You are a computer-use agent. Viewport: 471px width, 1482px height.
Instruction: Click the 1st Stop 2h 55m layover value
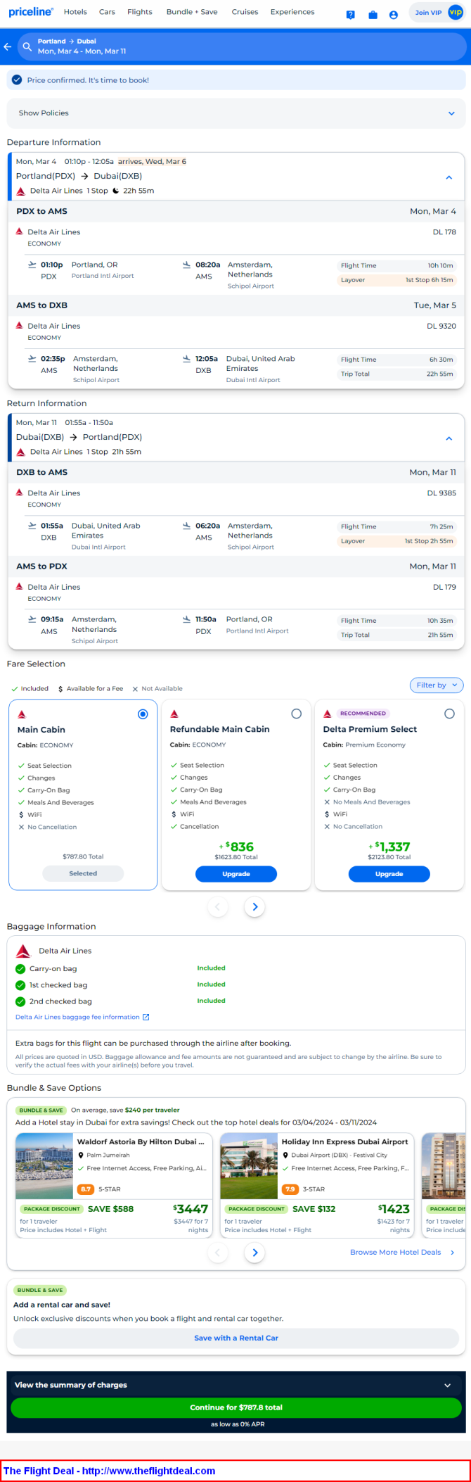(x=429, y=541)
